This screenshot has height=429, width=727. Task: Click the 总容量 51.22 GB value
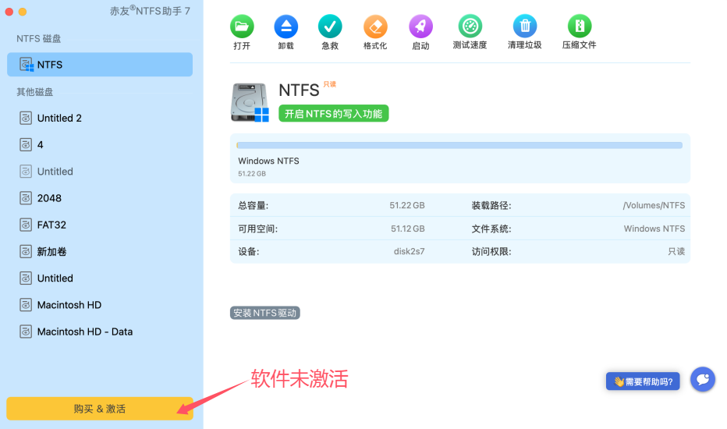click(406, 205)
